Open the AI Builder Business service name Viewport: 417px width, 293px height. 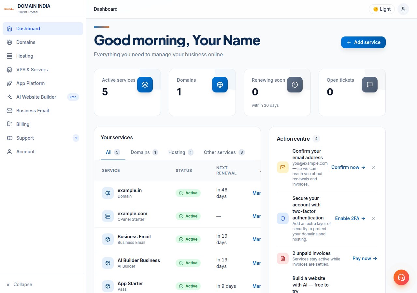click(139, 260)
